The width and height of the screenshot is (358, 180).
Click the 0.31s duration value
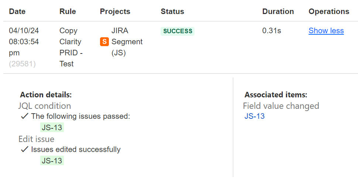click(272, 31)
